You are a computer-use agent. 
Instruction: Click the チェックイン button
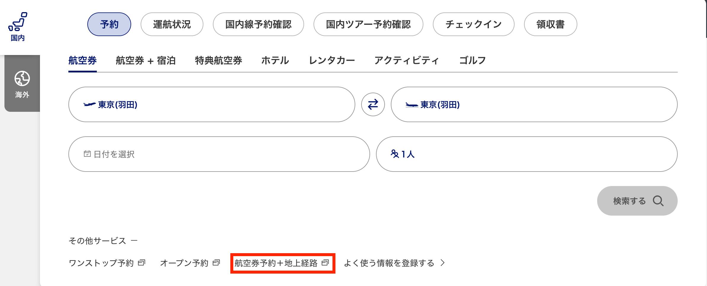pyautogui.click(x=473, y=24)
